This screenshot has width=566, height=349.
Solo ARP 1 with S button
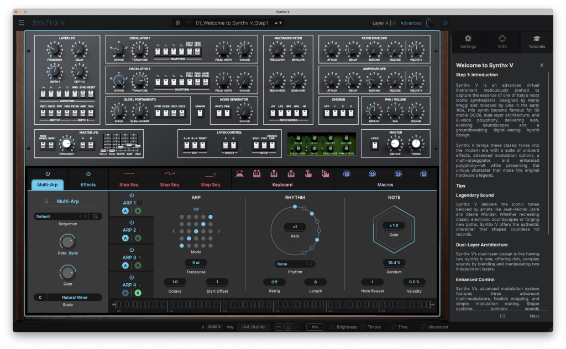pyautogui.click(x=140, y=203)
